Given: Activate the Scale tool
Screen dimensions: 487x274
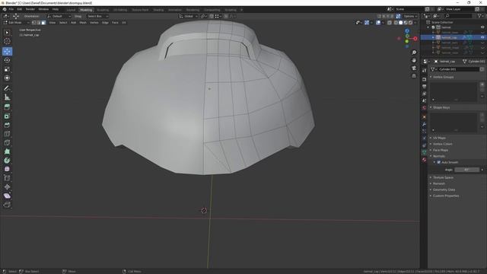Looking at the screenshot, I should pyautogui.click(x=7, y=69).
